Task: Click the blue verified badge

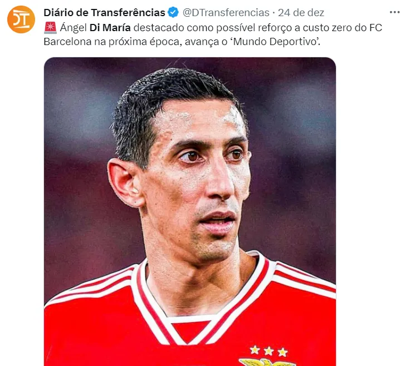Action: tap(173, 12)
